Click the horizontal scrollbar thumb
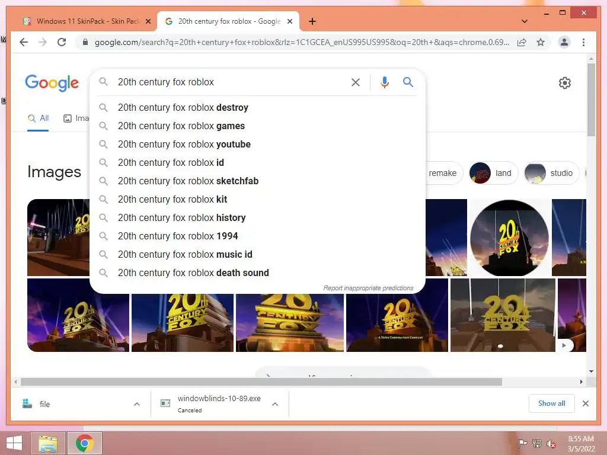The image size is (607, 455). pos(261,382)
